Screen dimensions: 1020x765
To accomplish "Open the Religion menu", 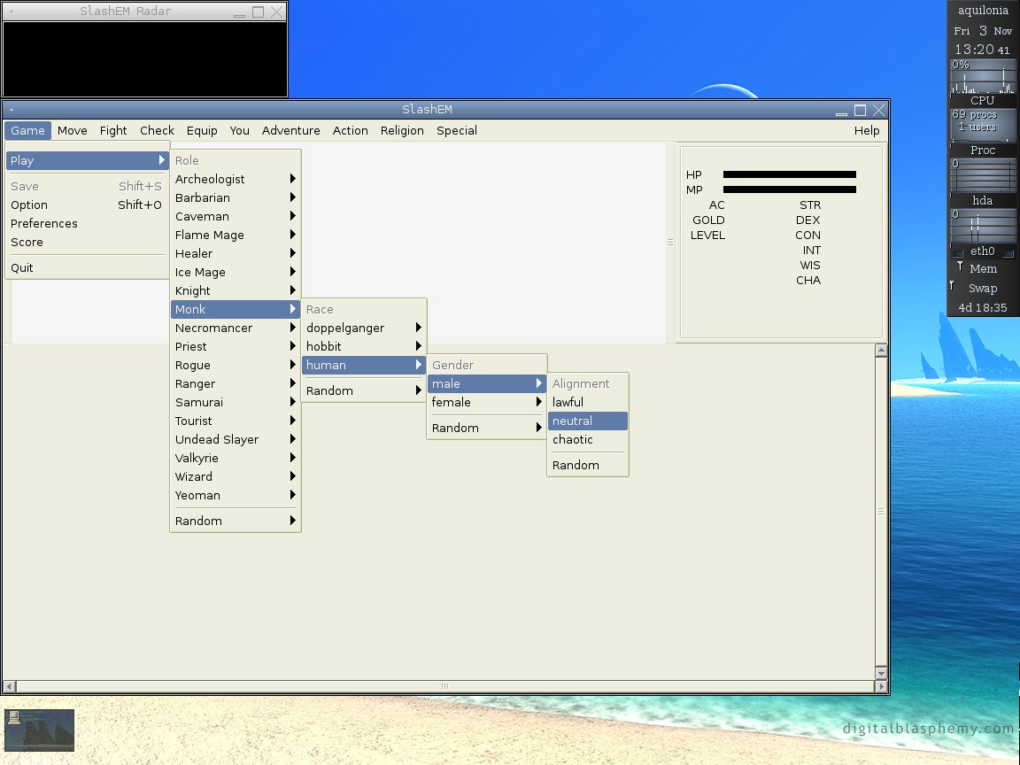I will coord(402,131).
